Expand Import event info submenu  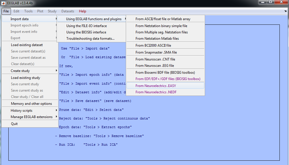(30, 32)
